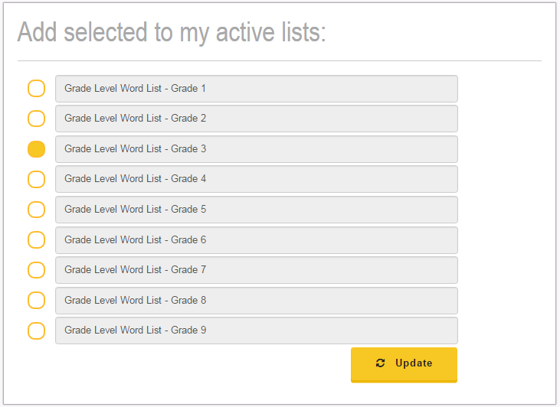The height and width of the screenshot is (407, 560).
Task: Toggle the checkbox for Grade 6 list
Action: click(x=36, y=239)
